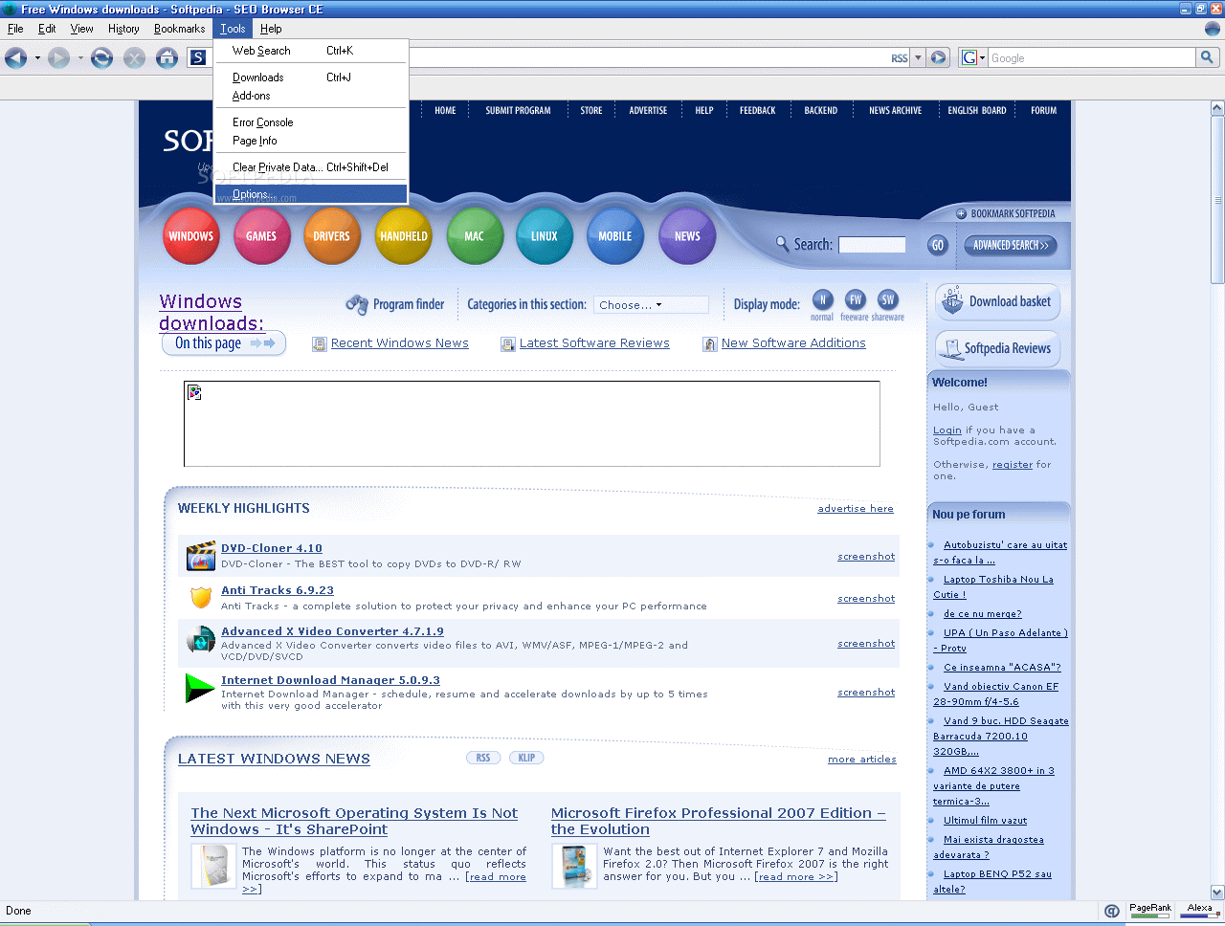Click the Login link in Welcome panel
This screenshot has height=926, width=1225.
click(x=947, y=430)
